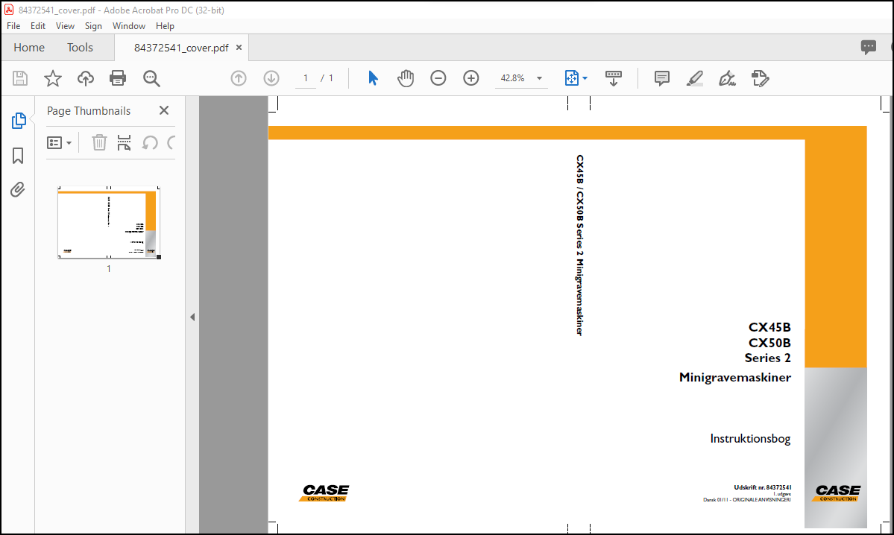The height and width of the screenshot is (535, 894).
Task: Rotate page counterclockwise icon
Action: click(150, 142)
